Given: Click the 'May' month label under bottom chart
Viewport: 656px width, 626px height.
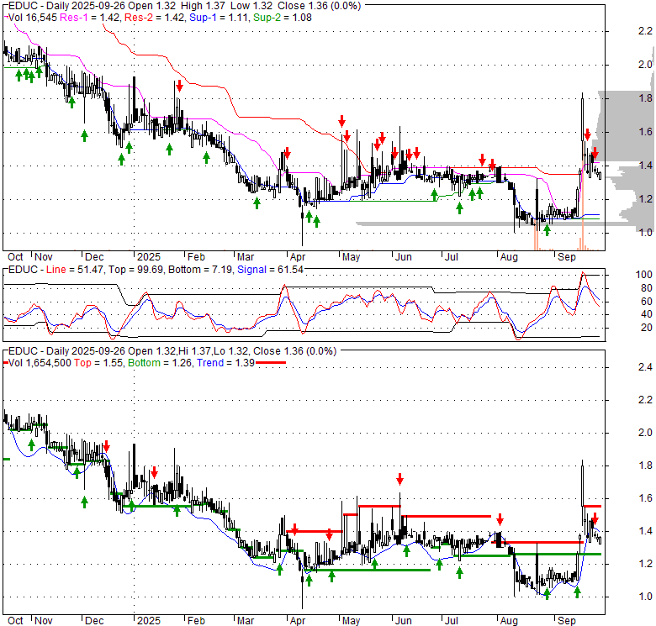Looking at the screenshot, I should pos(351,621).
